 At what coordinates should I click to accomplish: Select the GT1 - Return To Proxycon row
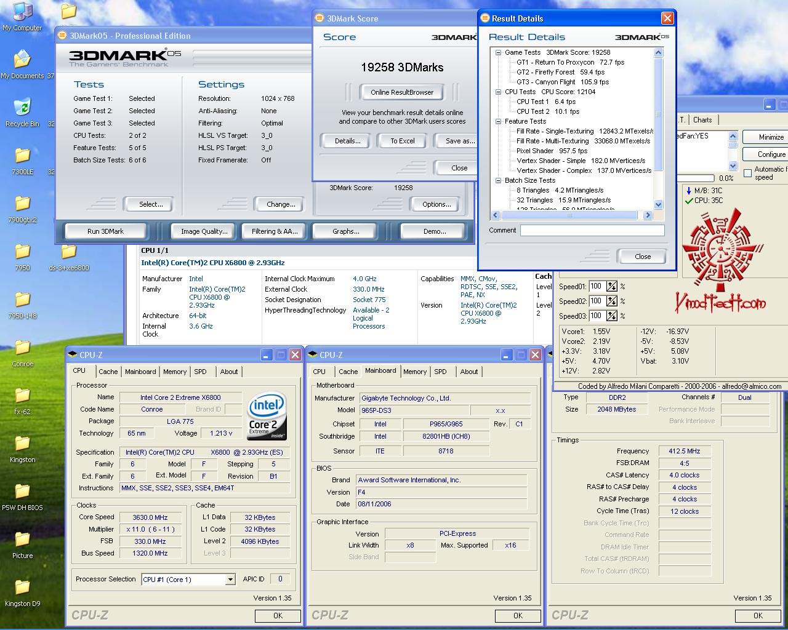point(570,62)
